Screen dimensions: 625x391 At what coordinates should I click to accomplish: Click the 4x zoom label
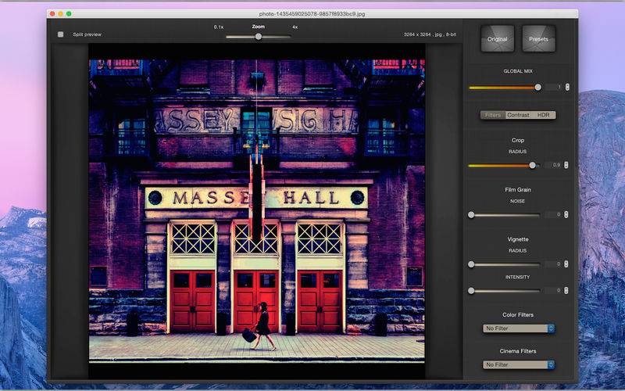pyautogui.click(x=295, y=27)
